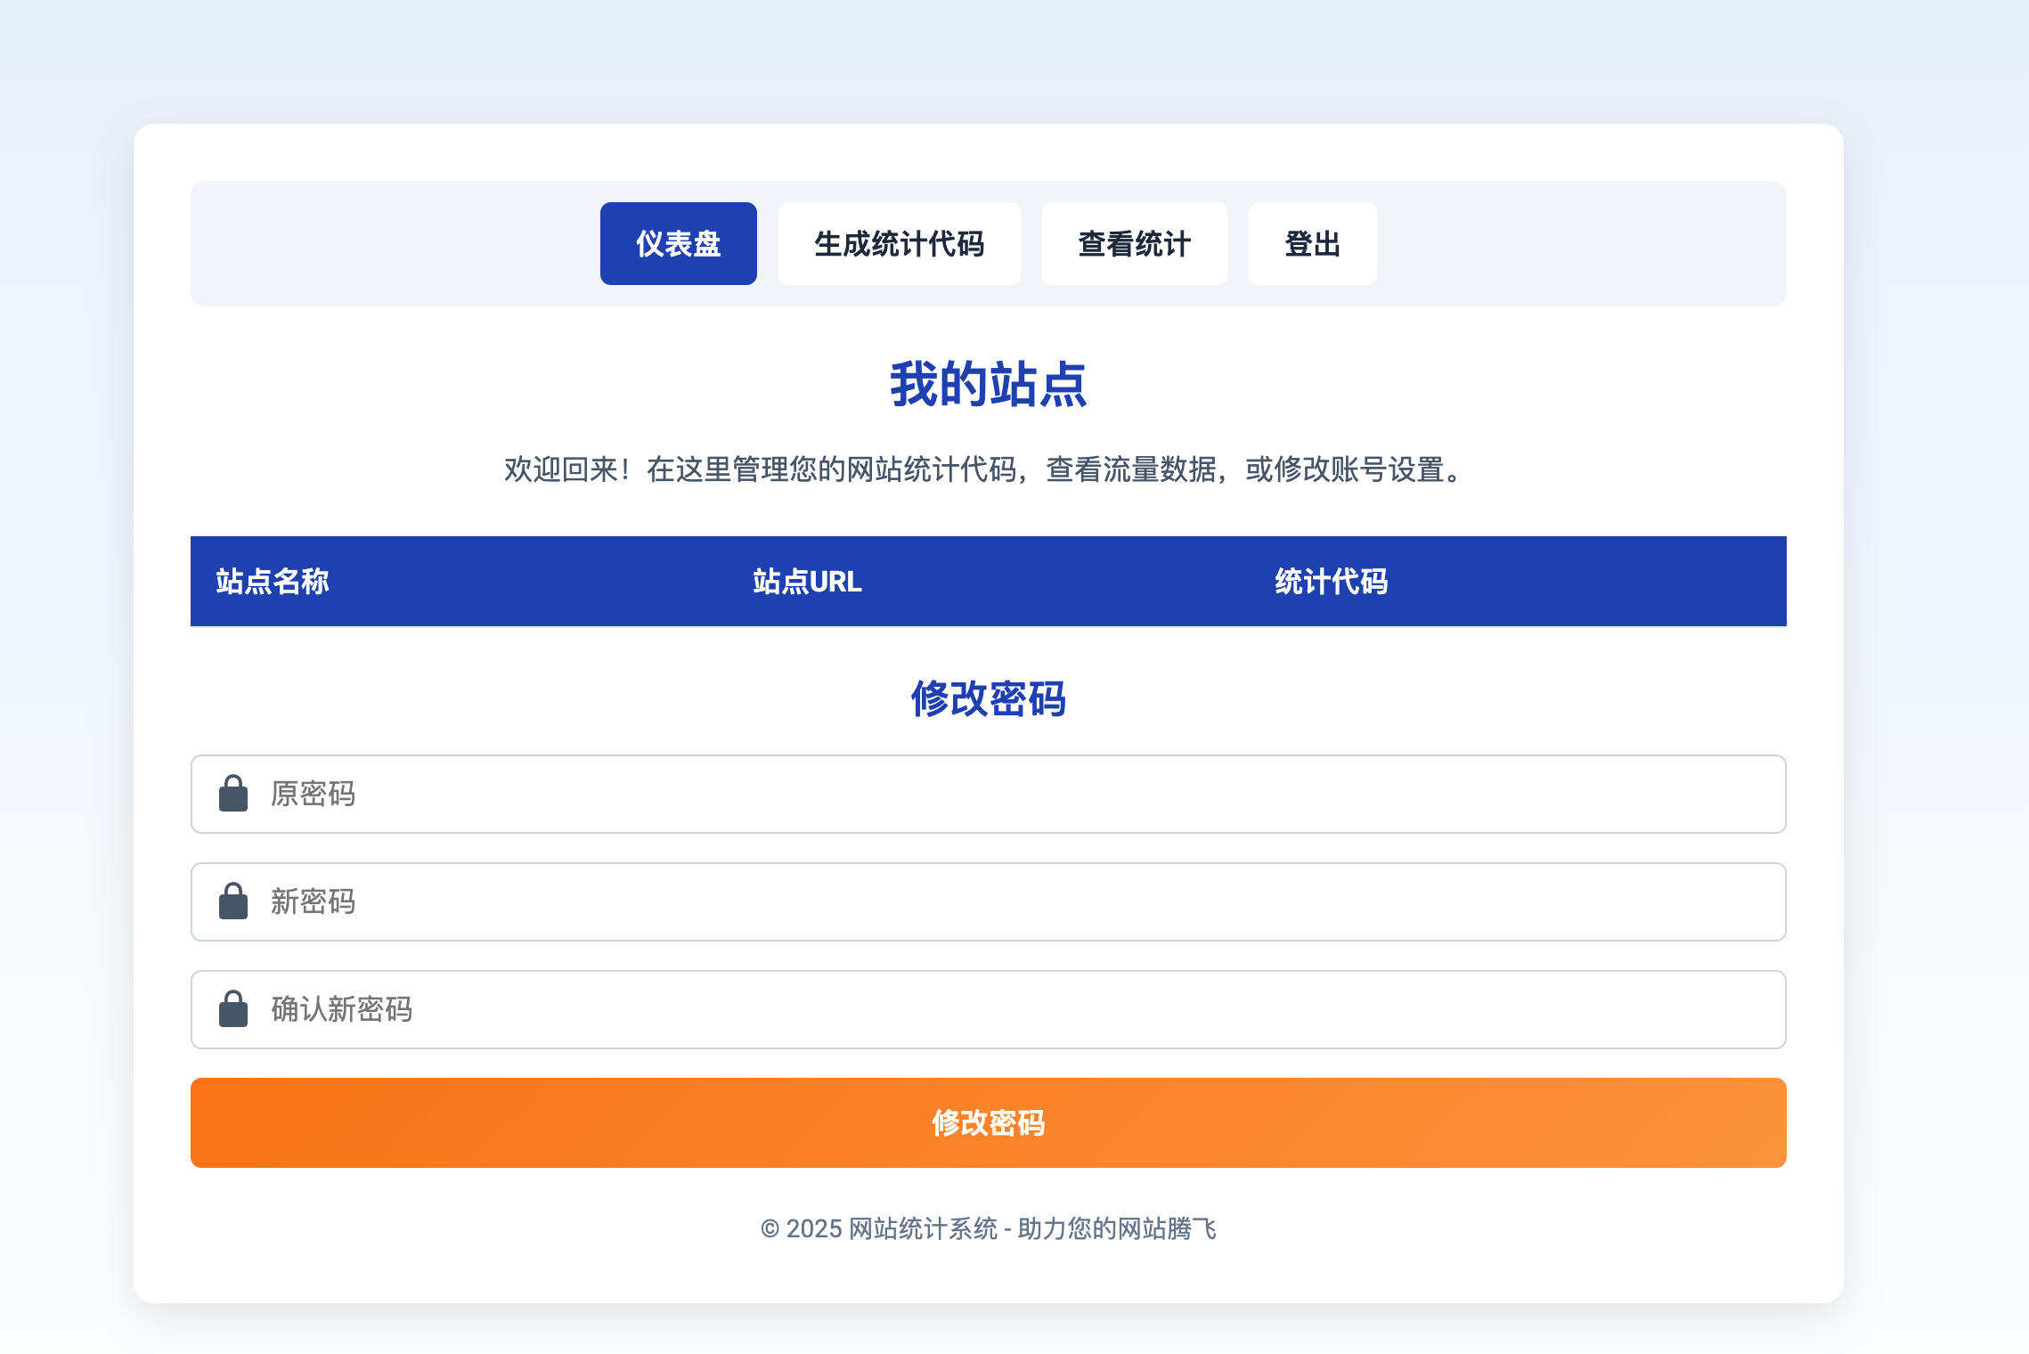Click the lock icon beside 原密码 field
Viewport: 2029px width, 1354px height.
click(x=233, y=794)
